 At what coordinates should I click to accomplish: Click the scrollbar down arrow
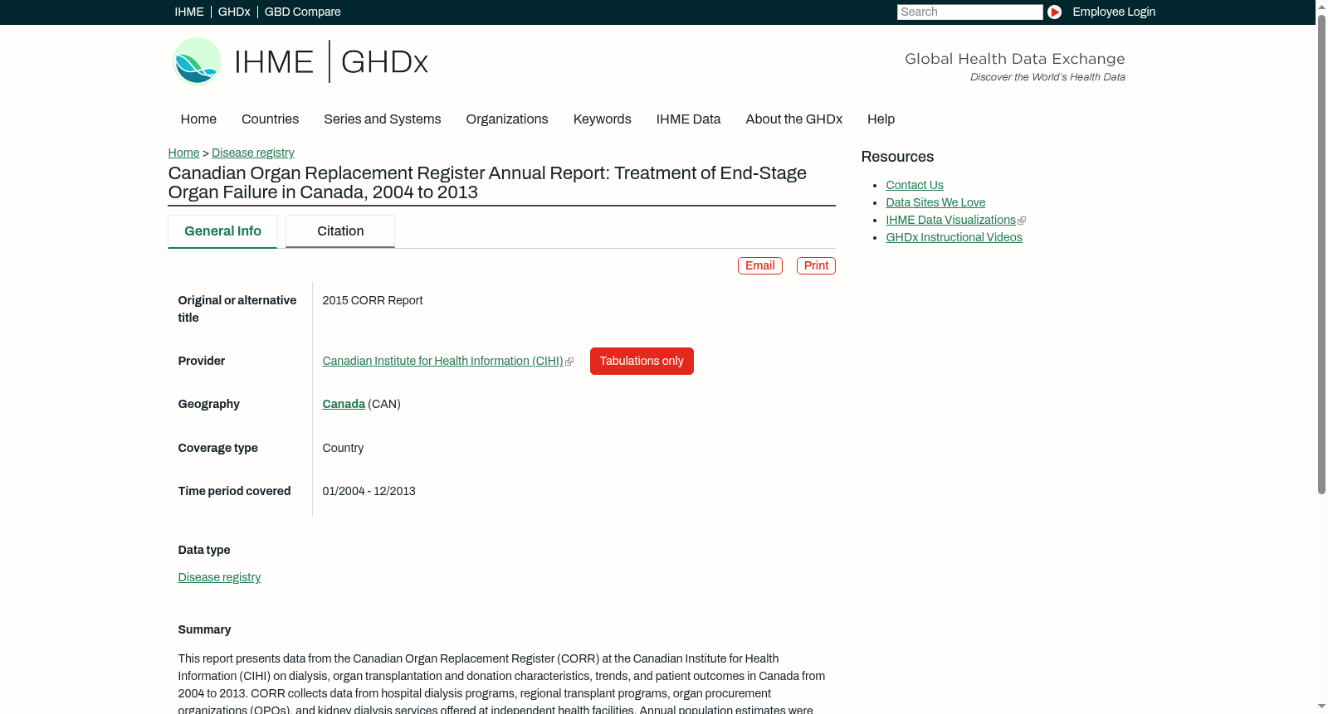tap(1321, 707)
